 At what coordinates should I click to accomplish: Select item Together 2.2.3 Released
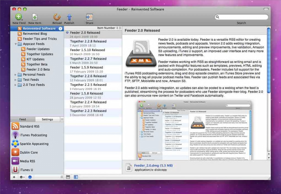coord(93,113)
